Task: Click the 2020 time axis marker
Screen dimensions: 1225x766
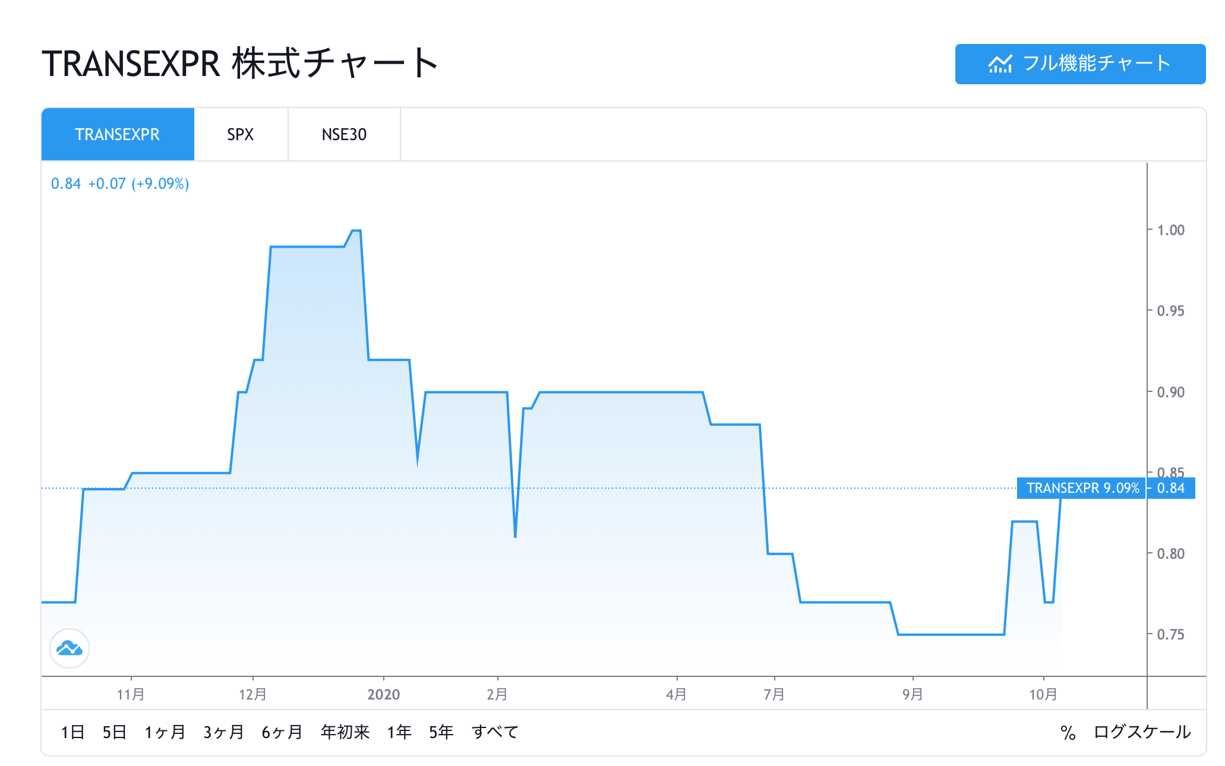Action: click(x=384, y=694)
